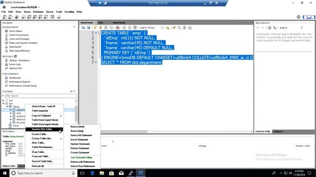Click the search table data toolbar icon
The width and height of the screenshot is (316, 177).
pos(52,17)
